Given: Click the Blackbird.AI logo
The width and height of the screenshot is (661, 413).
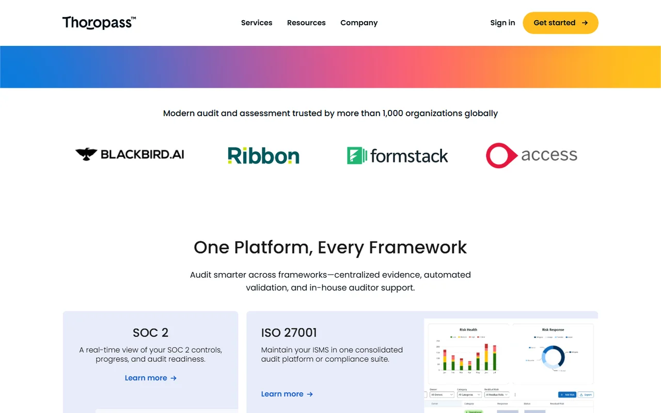Looking at the screenshot, I should pyautogui.click(x=130, y=154).
